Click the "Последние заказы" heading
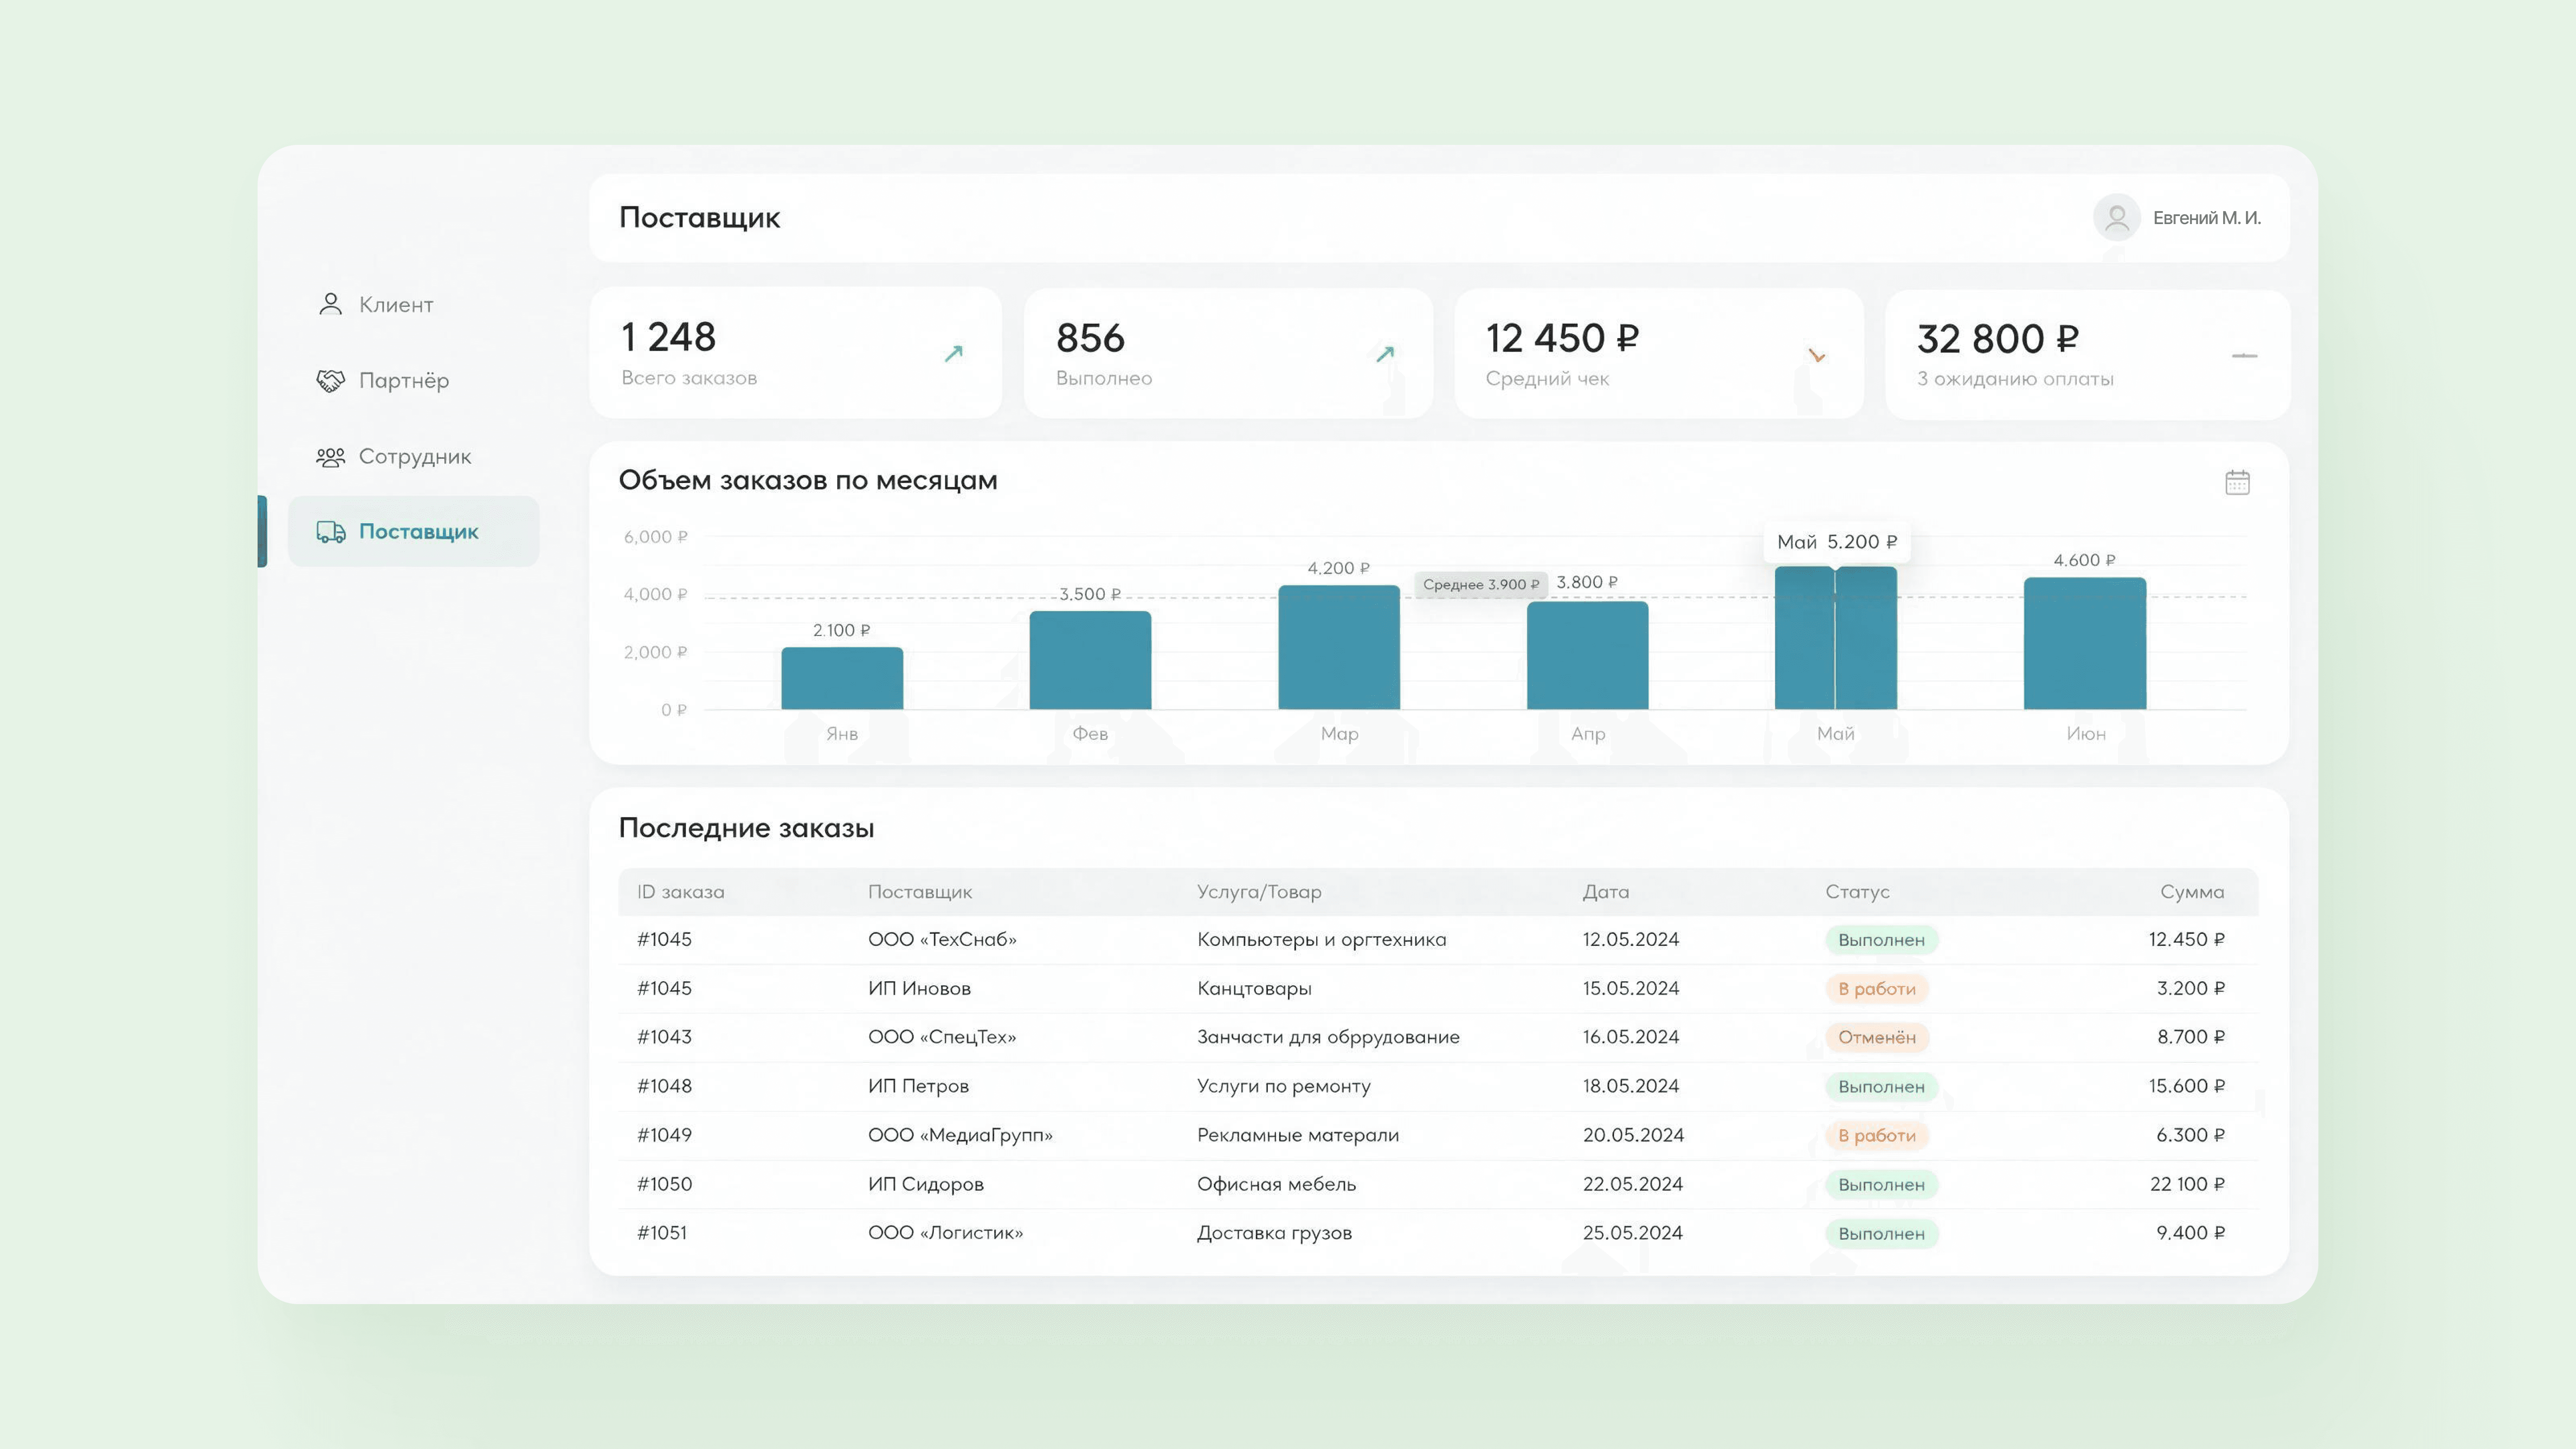 click(x=747, y=829)
